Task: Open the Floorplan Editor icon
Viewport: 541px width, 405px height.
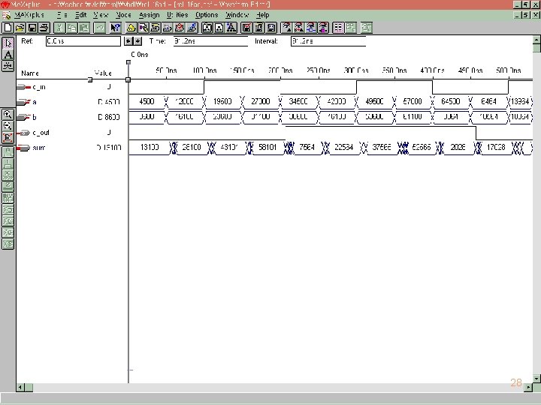Action: point(144,28)
